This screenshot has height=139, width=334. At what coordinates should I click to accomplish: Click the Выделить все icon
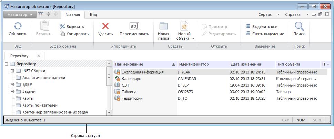coord(248,26)
